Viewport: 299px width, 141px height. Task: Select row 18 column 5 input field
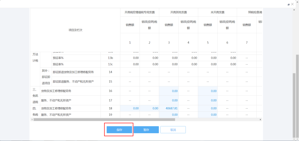208,108
